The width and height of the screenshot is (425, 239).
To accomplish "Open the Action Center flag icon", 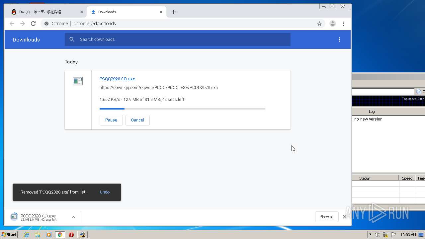I will coord(393,235).
